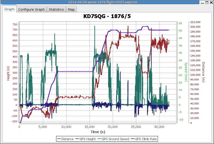Click the Height (m) axis label
Viewport: 214px width, 144px height.
point(8,73)
